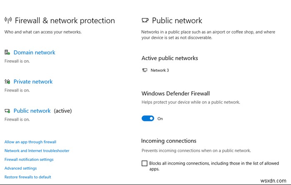Click the Public network icon in left list
This screenshot has height=185, width=291.
[x=7, y=111]
